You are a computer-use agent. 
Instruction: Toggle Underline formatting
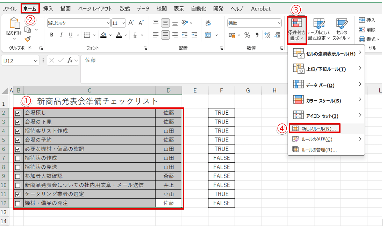(71, 35)
